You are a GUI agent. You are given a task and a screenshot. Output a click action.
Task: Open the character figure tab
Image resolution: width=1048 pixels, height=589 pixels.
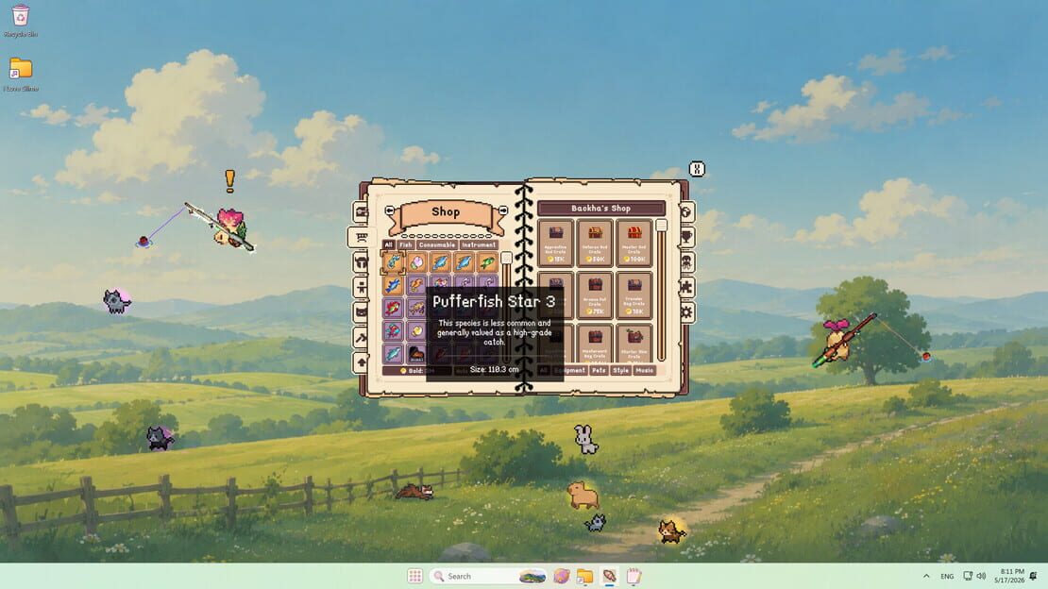pos(361,287)
